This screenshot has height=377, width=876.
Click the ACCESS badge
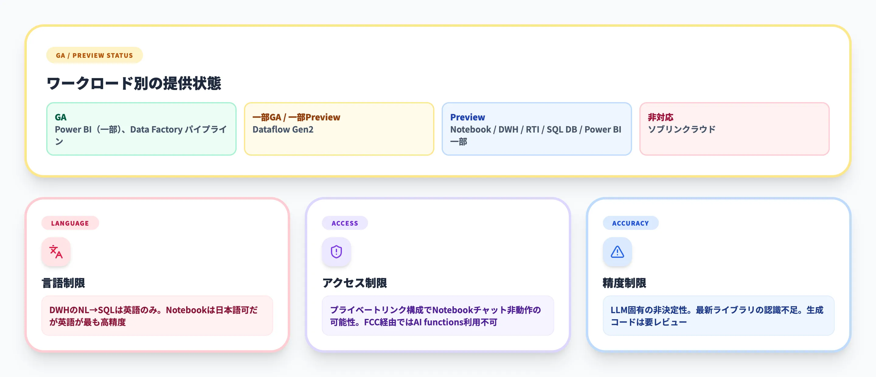point(345,223)
